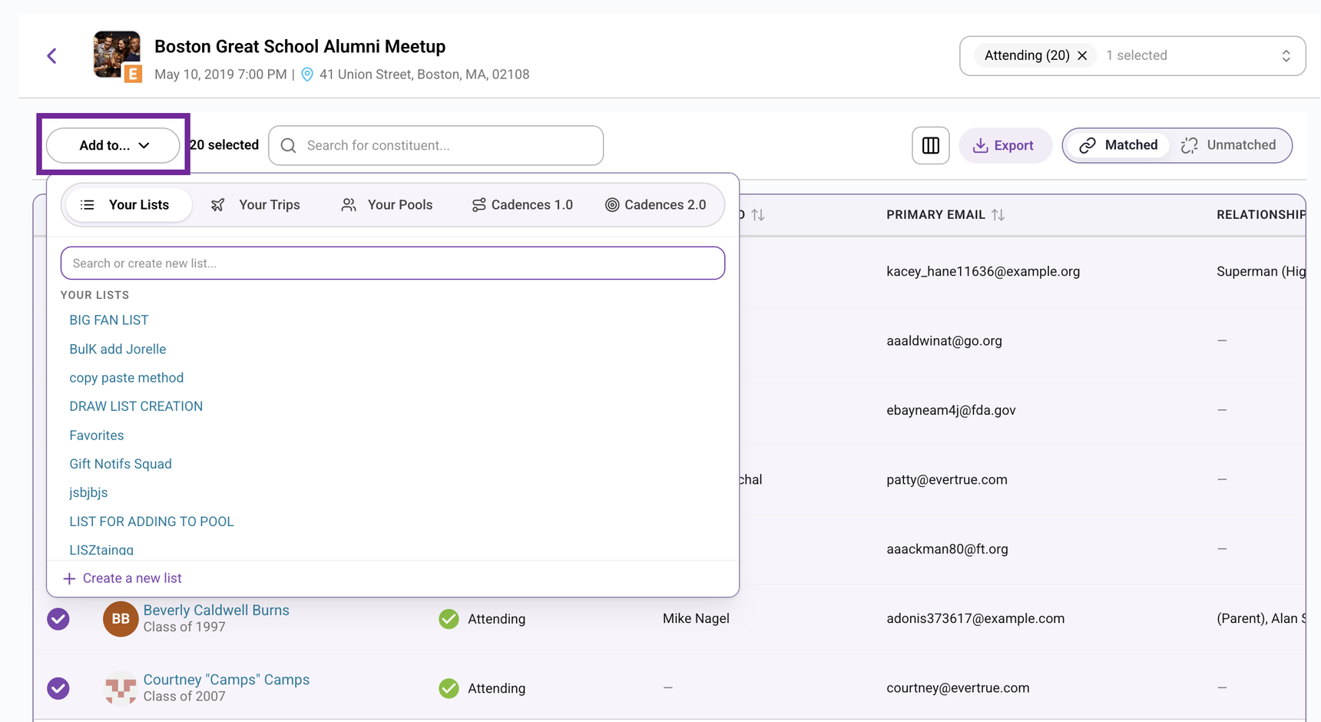Click the plus icon to create new list
Image resolution: width=1321 pixels, height=722 pixels.
pos(69,578)
